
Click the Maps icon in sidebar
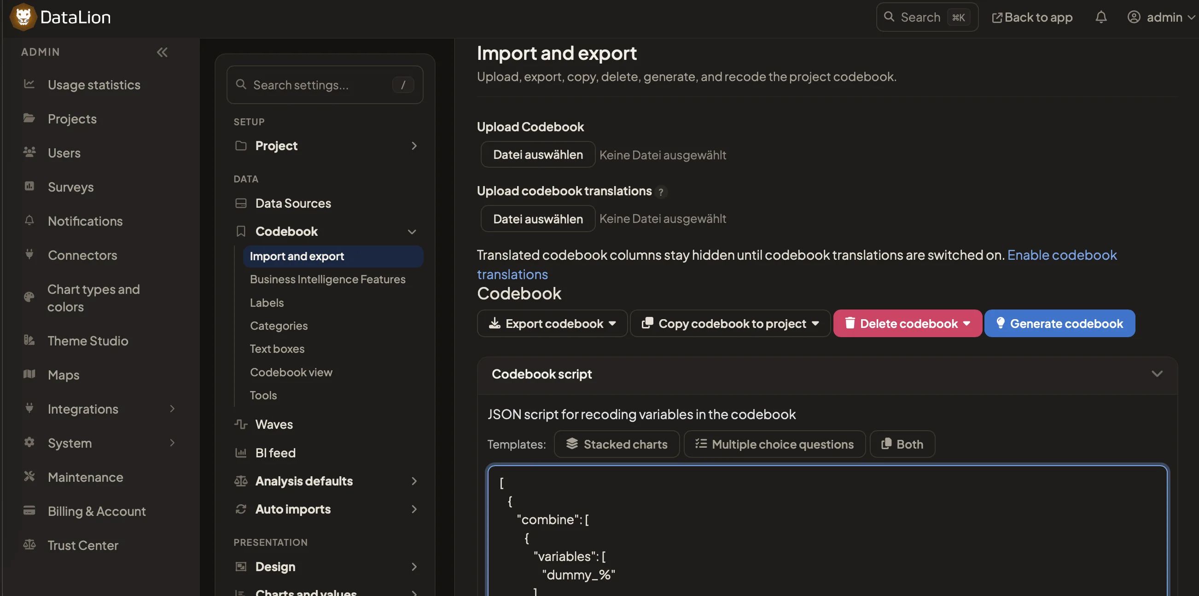coord(29,374)
